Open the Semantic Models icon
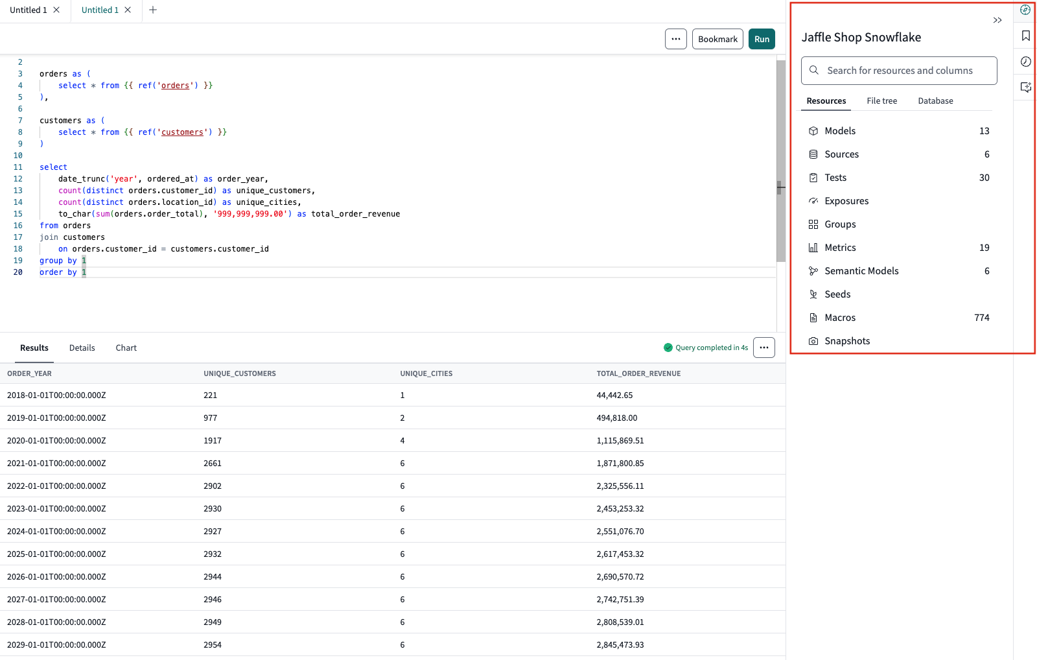 [x=813, y=270]
